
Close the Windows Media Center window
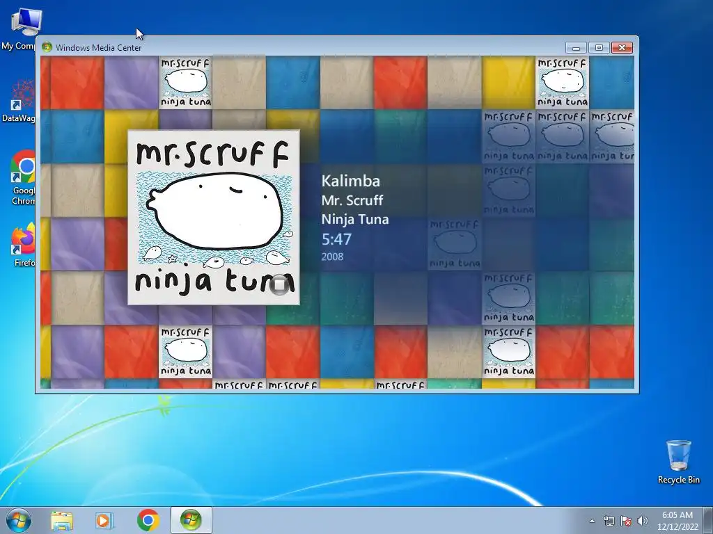coord(622,48)
